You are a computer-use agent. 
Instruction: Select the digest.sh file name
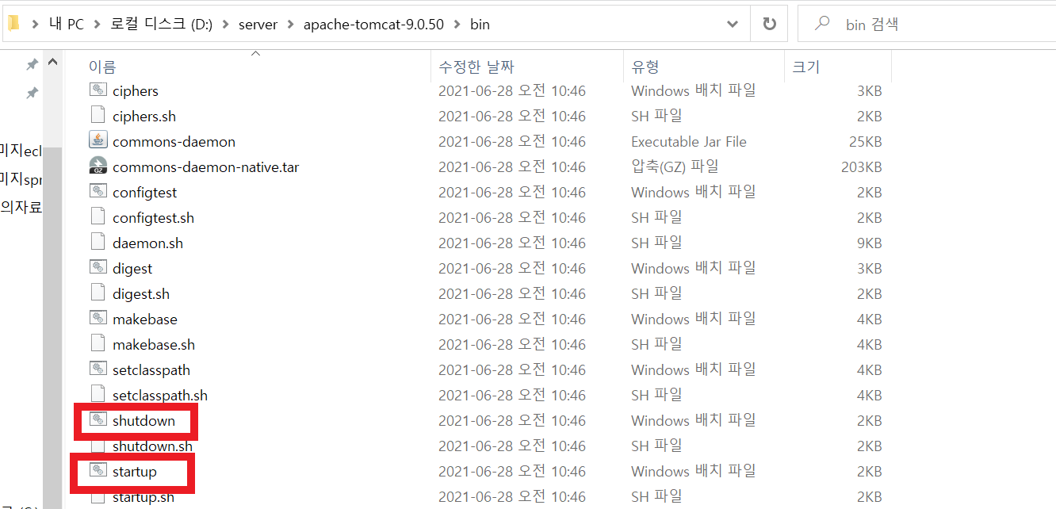click(141, 294)
